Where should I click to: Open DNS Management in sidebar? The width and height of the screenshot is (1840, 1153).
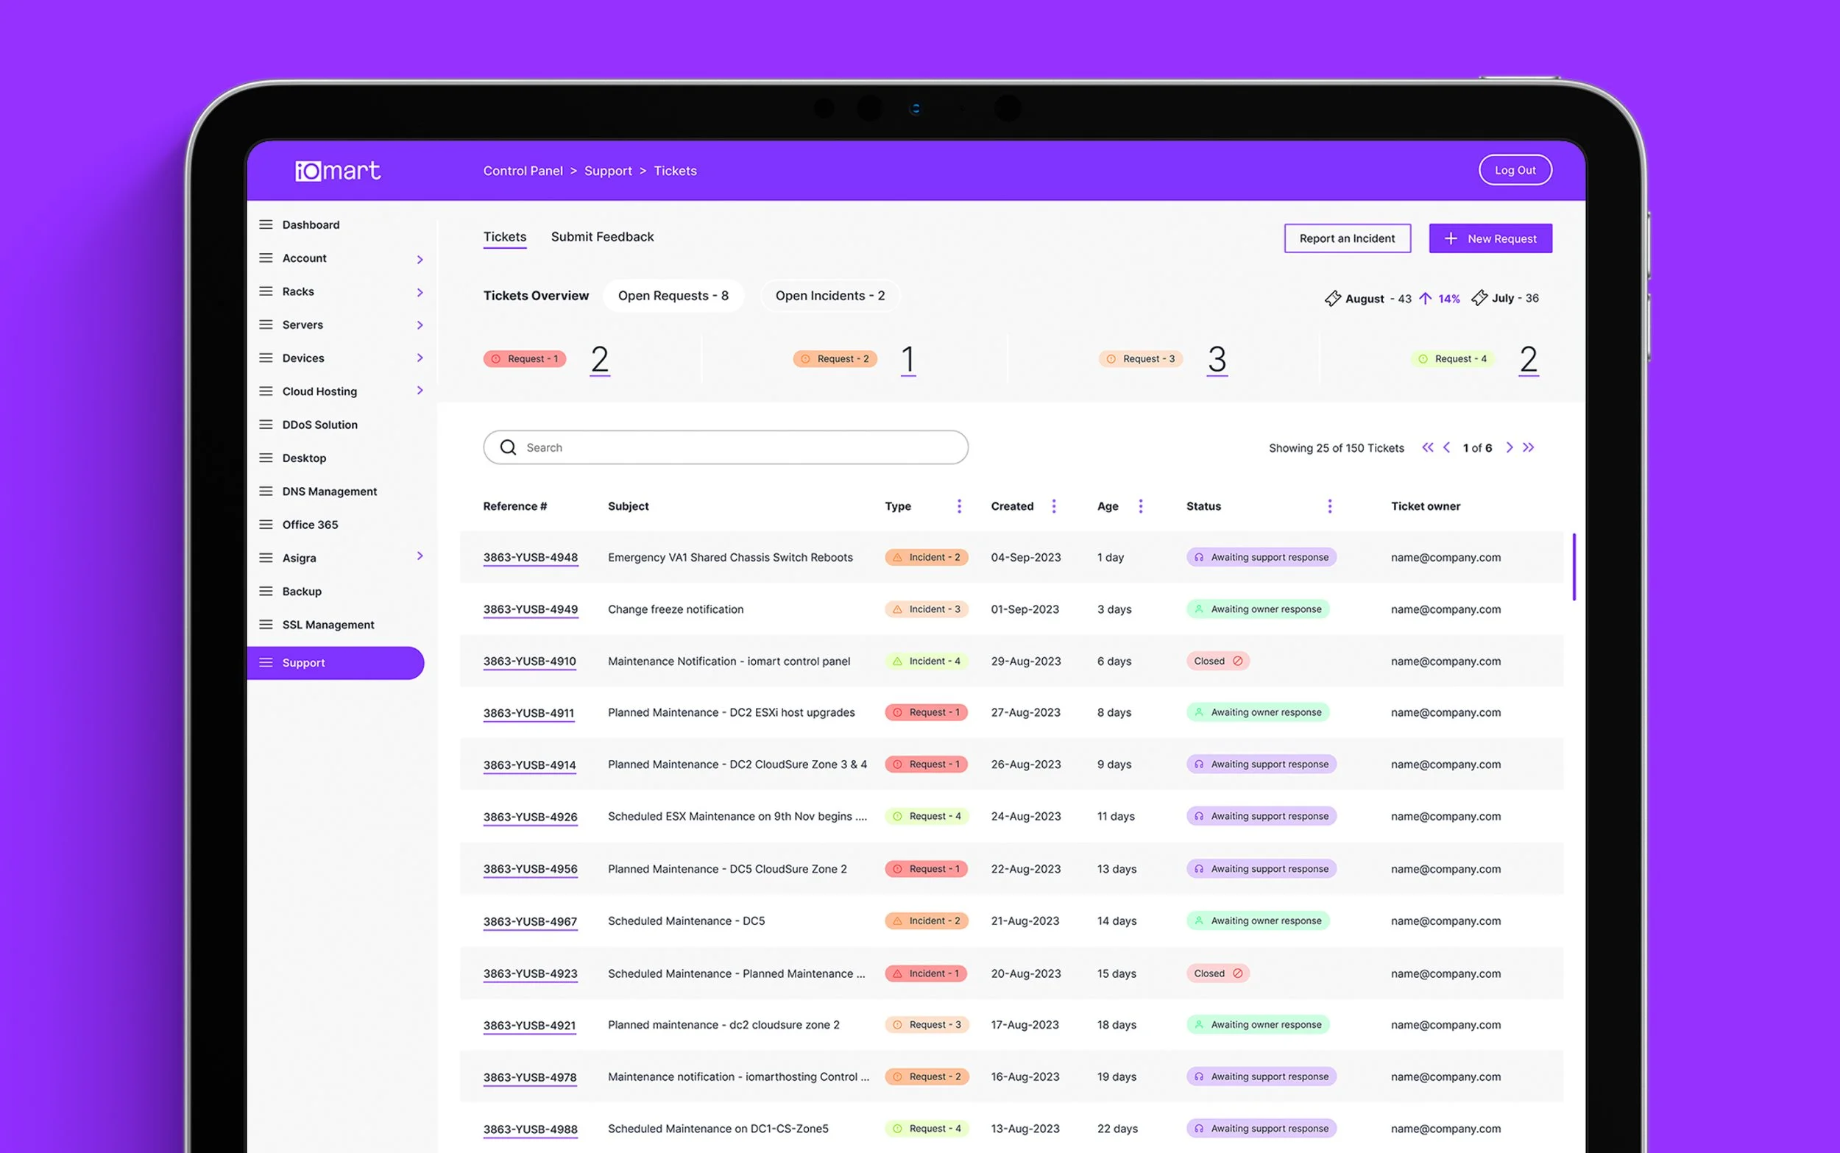tap(330, 491)
